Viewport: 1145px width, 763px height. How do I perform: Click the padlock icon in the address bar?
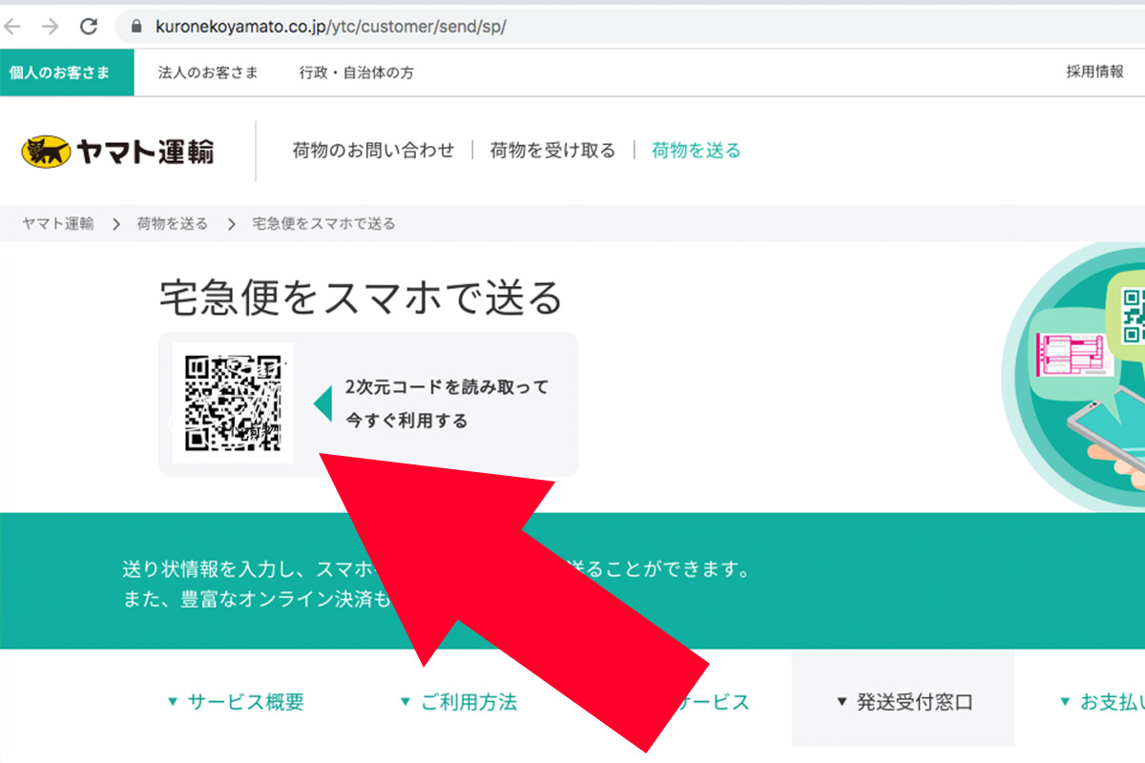click(x=136, y=28)
